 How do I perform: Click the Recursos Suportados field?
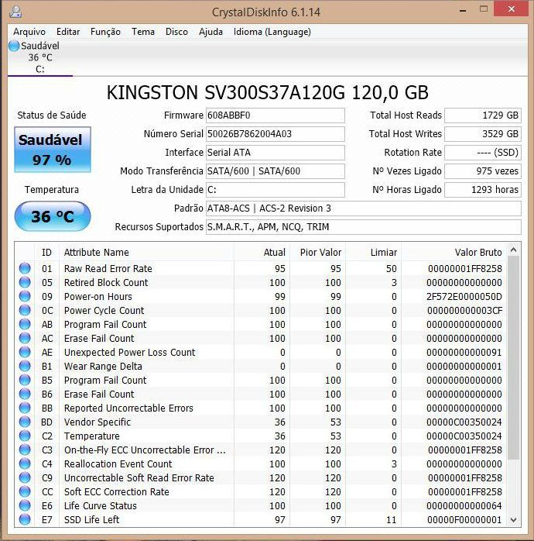pos(364,227)
